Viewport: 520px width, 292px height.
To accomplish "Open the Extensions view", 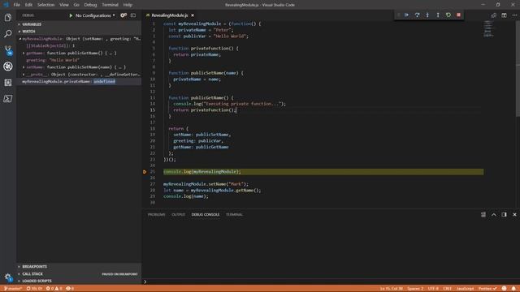I will (8, 83).
